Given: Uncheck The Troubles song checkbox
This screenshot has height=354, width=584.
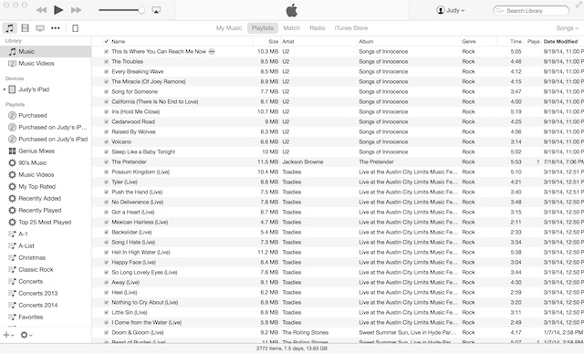Looking at the screenshot, I should (x=106, y=61).
